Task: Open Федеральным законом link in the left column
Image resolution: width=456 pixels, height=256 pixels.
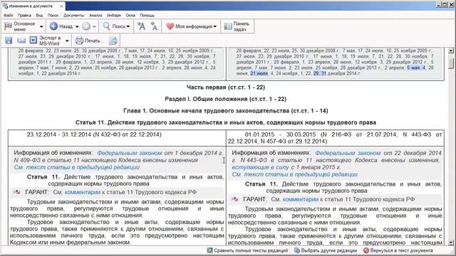Action: (x=130, y=153)
